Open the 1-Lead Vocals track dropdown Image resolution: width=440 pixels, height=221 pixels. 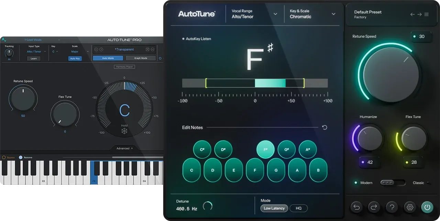(42, 40)
